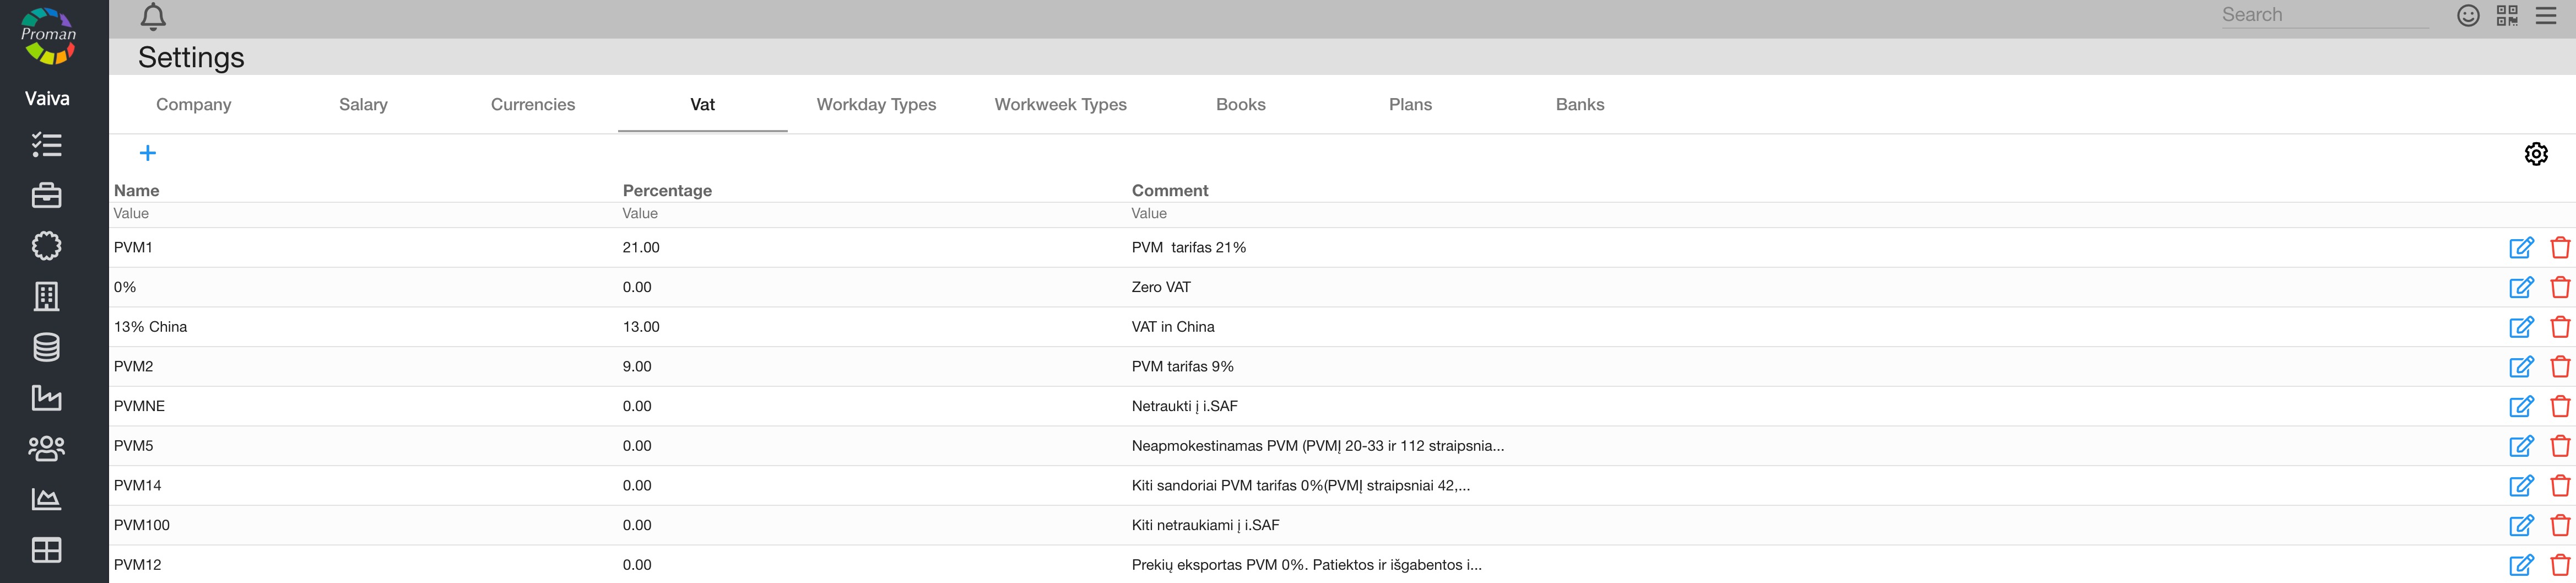
Task: Open the hamburger menu
Action: tap(2545, 16)
